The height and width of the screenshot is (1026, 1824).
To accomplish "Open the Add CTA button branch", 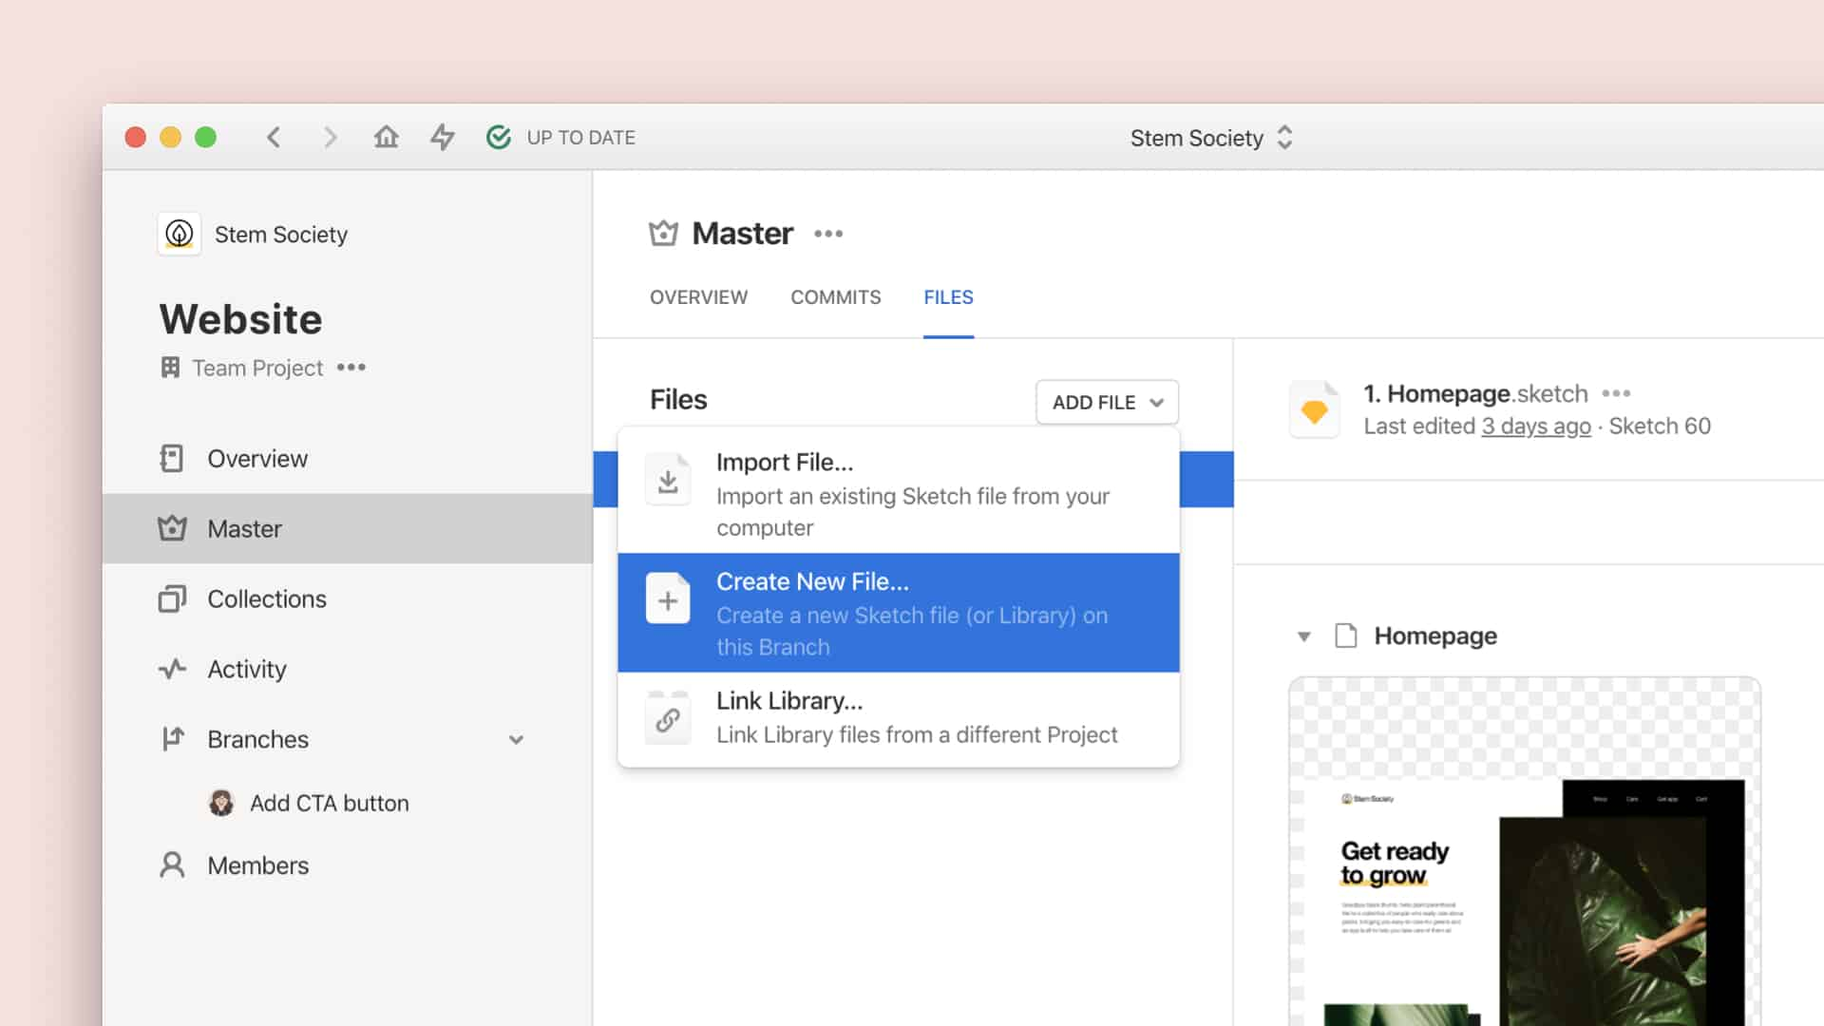I will (329, 804).
